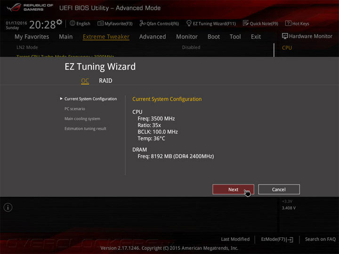
Task: Click the Hardware Monitor display icon
Action: [x=285, y=36]
